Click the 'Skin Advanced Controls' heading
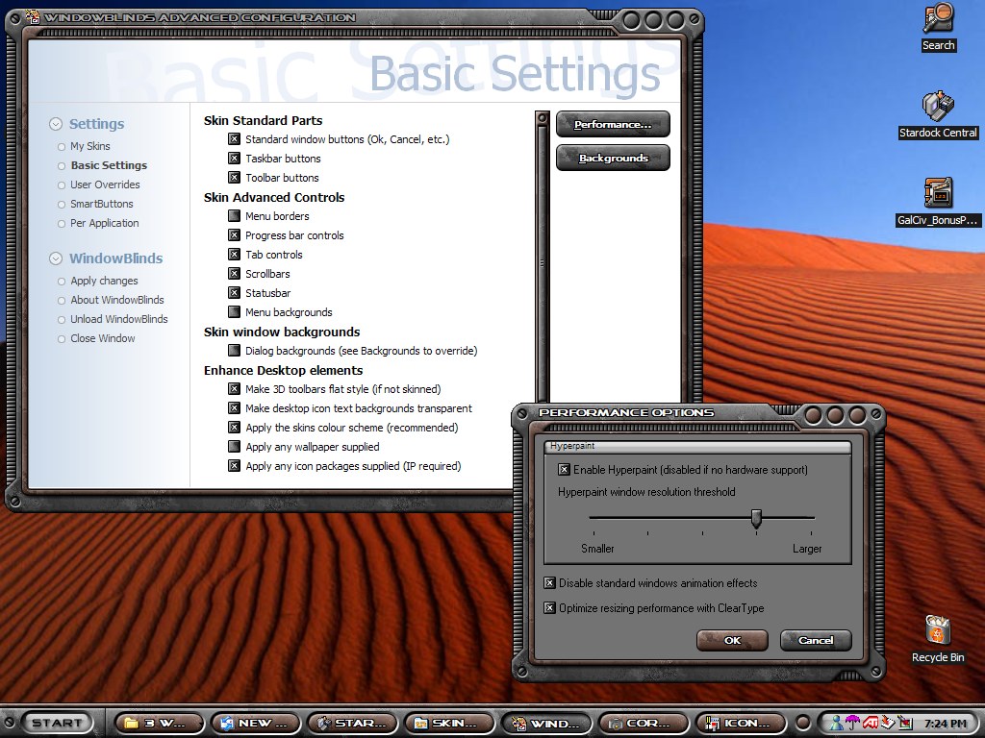The height and width of the screenshot is (738, 985). 274,197
